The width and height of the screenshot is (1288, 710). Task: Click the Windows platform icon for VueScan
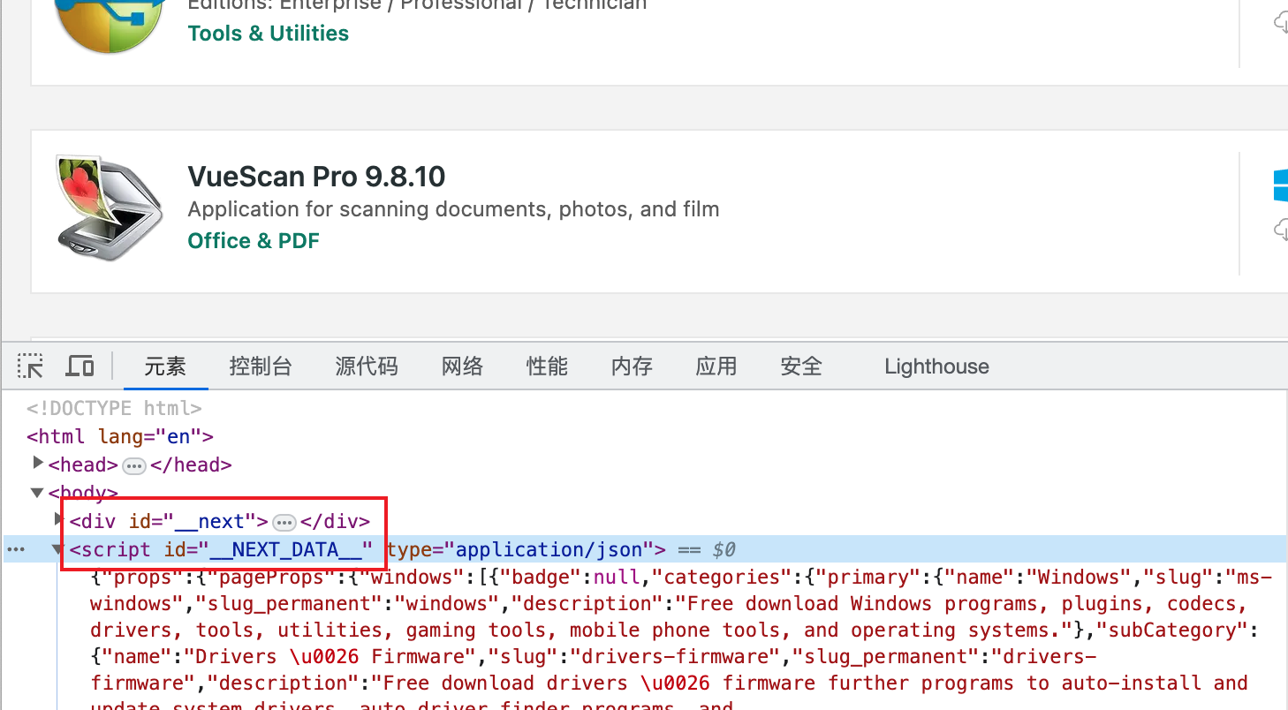(1280, 185)
